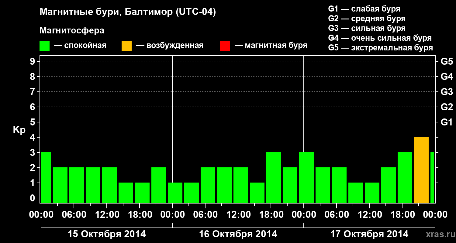
Task: Click the '00:00' label starting 16 October
Action: coord(172,215)
